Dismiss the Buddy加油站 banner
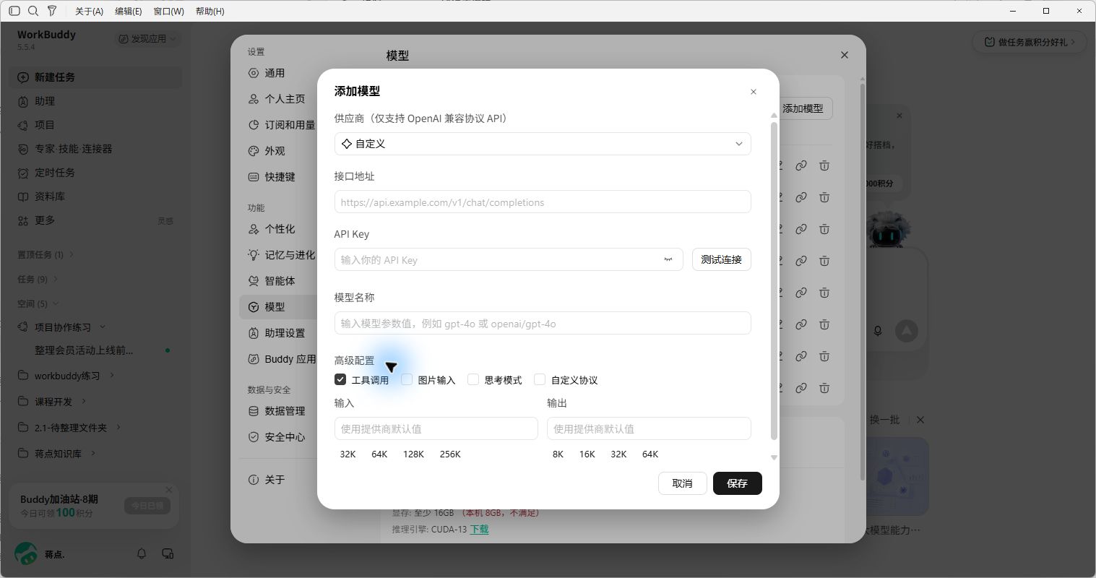The width and height of the screenshot is (1096, 578). (169, 490)
